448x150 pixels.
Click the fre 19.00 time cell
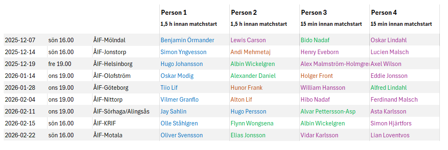pyautogui.click(x=70, y=64)
